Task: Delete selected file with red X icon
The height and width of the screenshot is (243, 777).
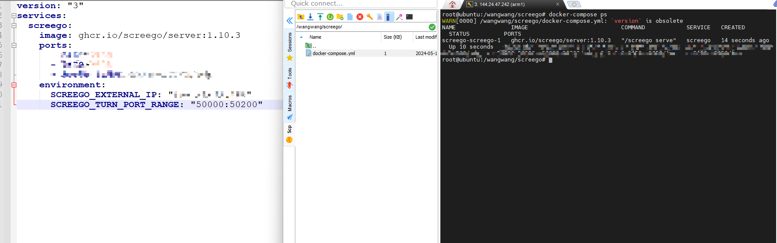Action: (x=360, y=17)
